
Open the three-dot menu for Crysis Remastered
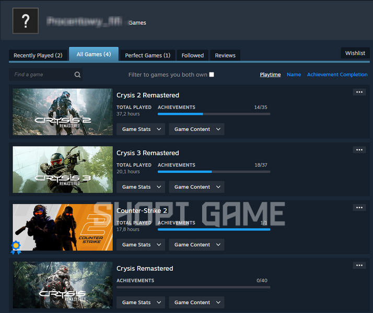[x=359, y=265]
